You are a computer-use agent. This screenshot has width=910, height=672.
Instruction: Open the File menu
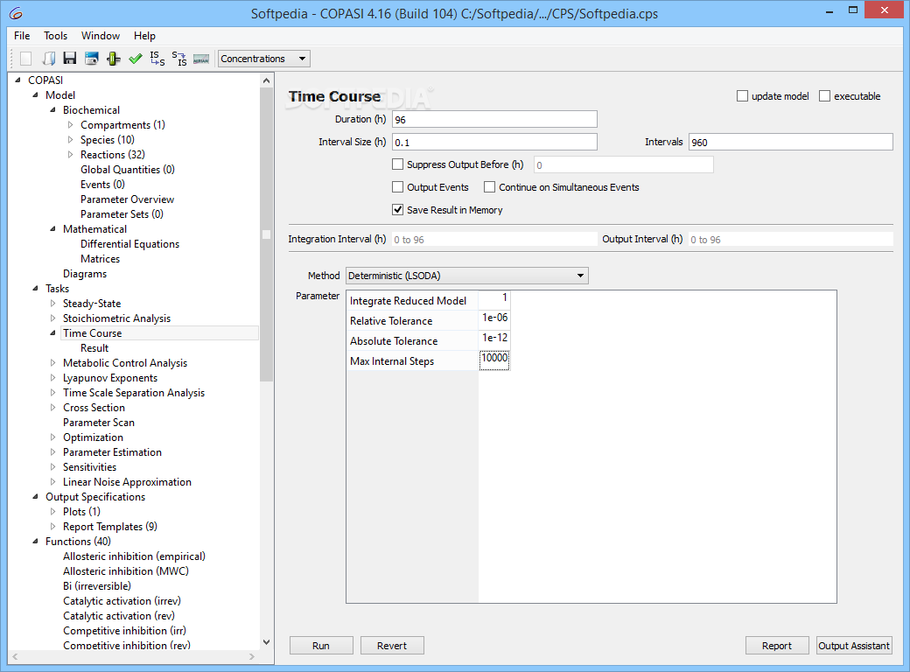click(x=22, y=35)
